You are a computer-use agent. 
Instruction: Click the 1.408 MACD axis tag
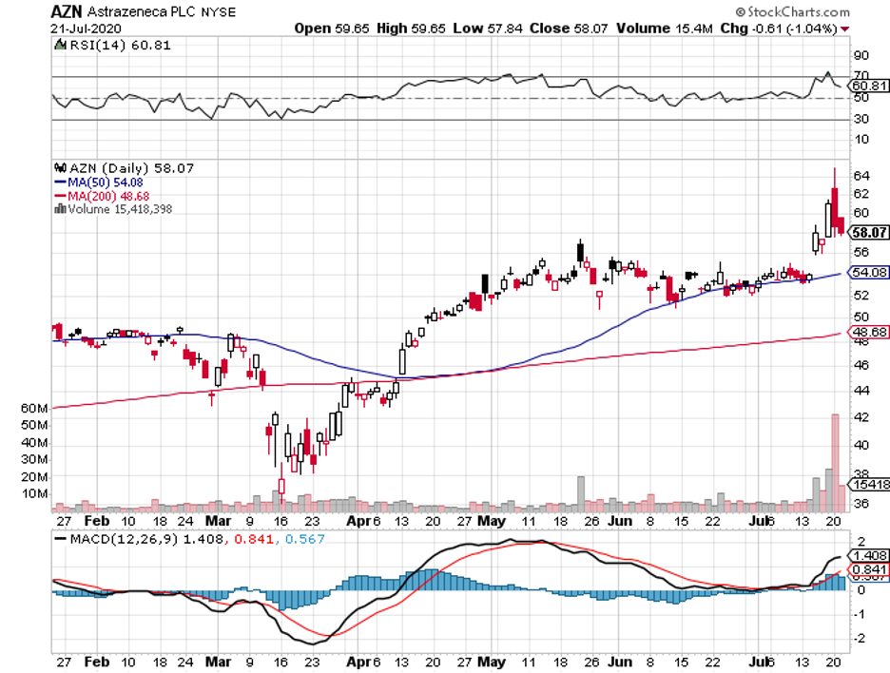[x=868, y=555]
